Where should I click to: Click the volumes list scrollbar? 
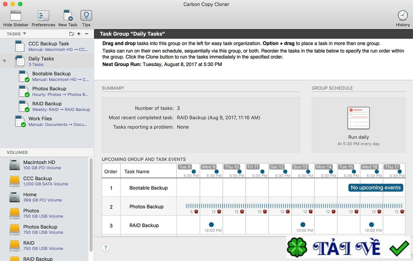coord(91,205)
